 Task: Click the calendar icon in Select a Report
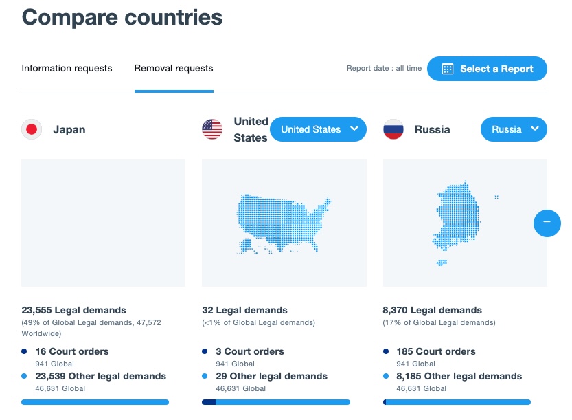tap(447, 69)
